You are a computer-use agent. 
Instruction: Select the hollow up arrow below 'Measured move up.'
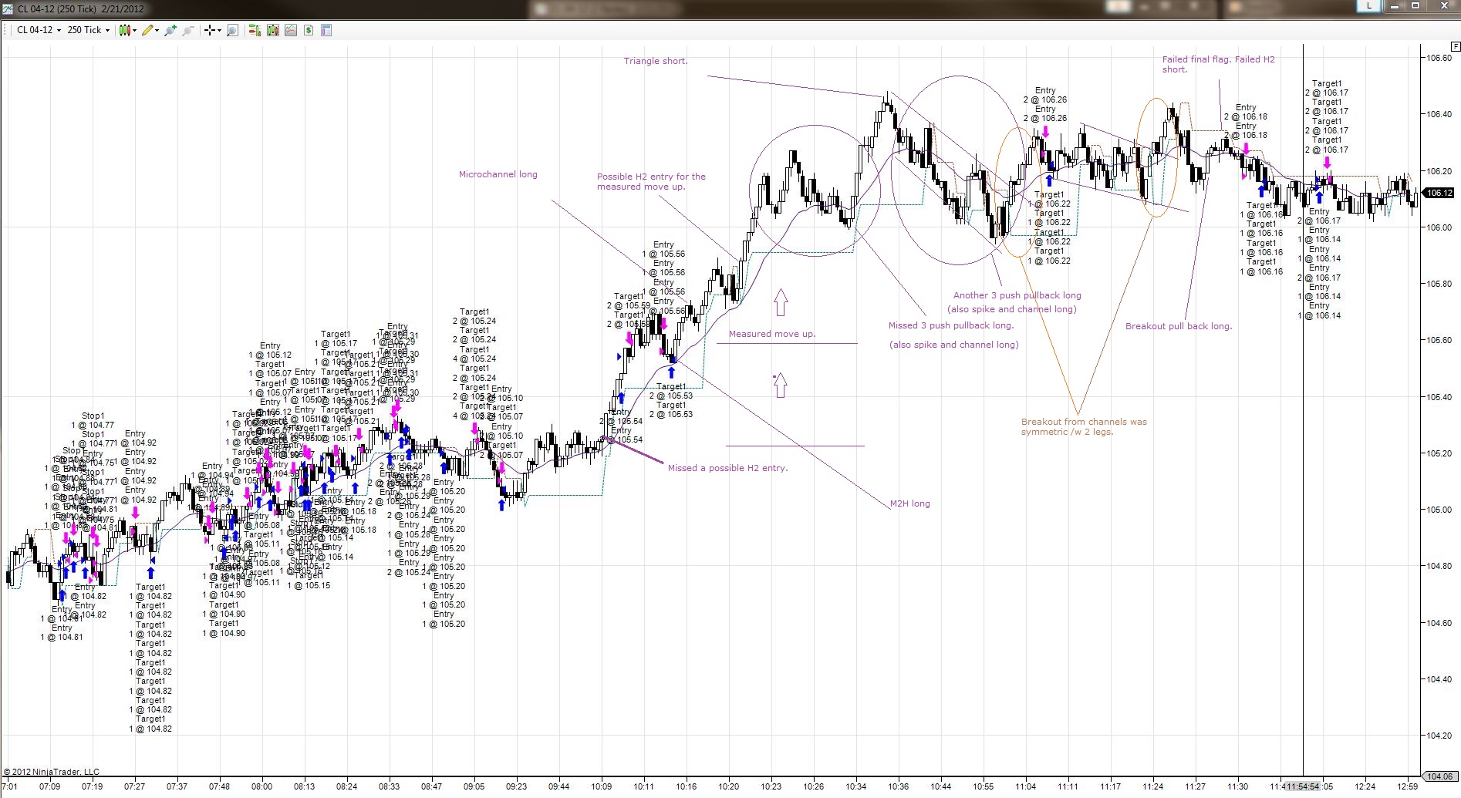pyautogui.click(x=780, y=385)
